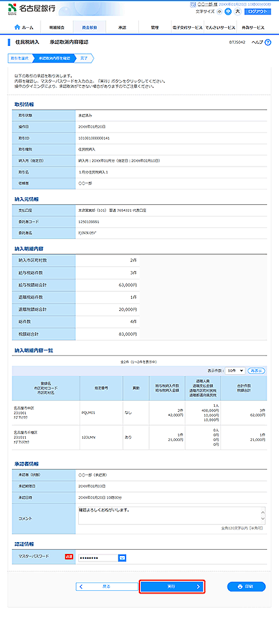
Task: Set font size to small (小)
Action: click(220, 11)
